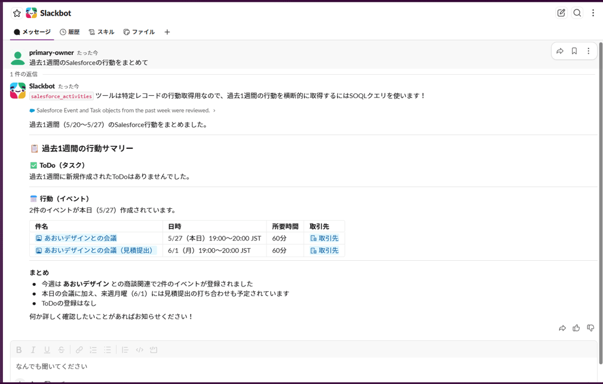Add a new tab with plus
The width and height of the screenshot is (603, 384).
pyautogui.click(x=167, y=32)
